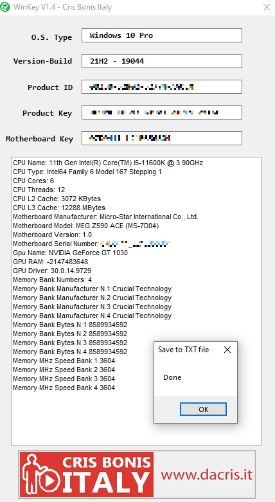Select the CPU L3 Cache: 12288 MBytes line
The width and height of the screenshot is (275, 502).
pyautogui.click(x=59, y=208)
